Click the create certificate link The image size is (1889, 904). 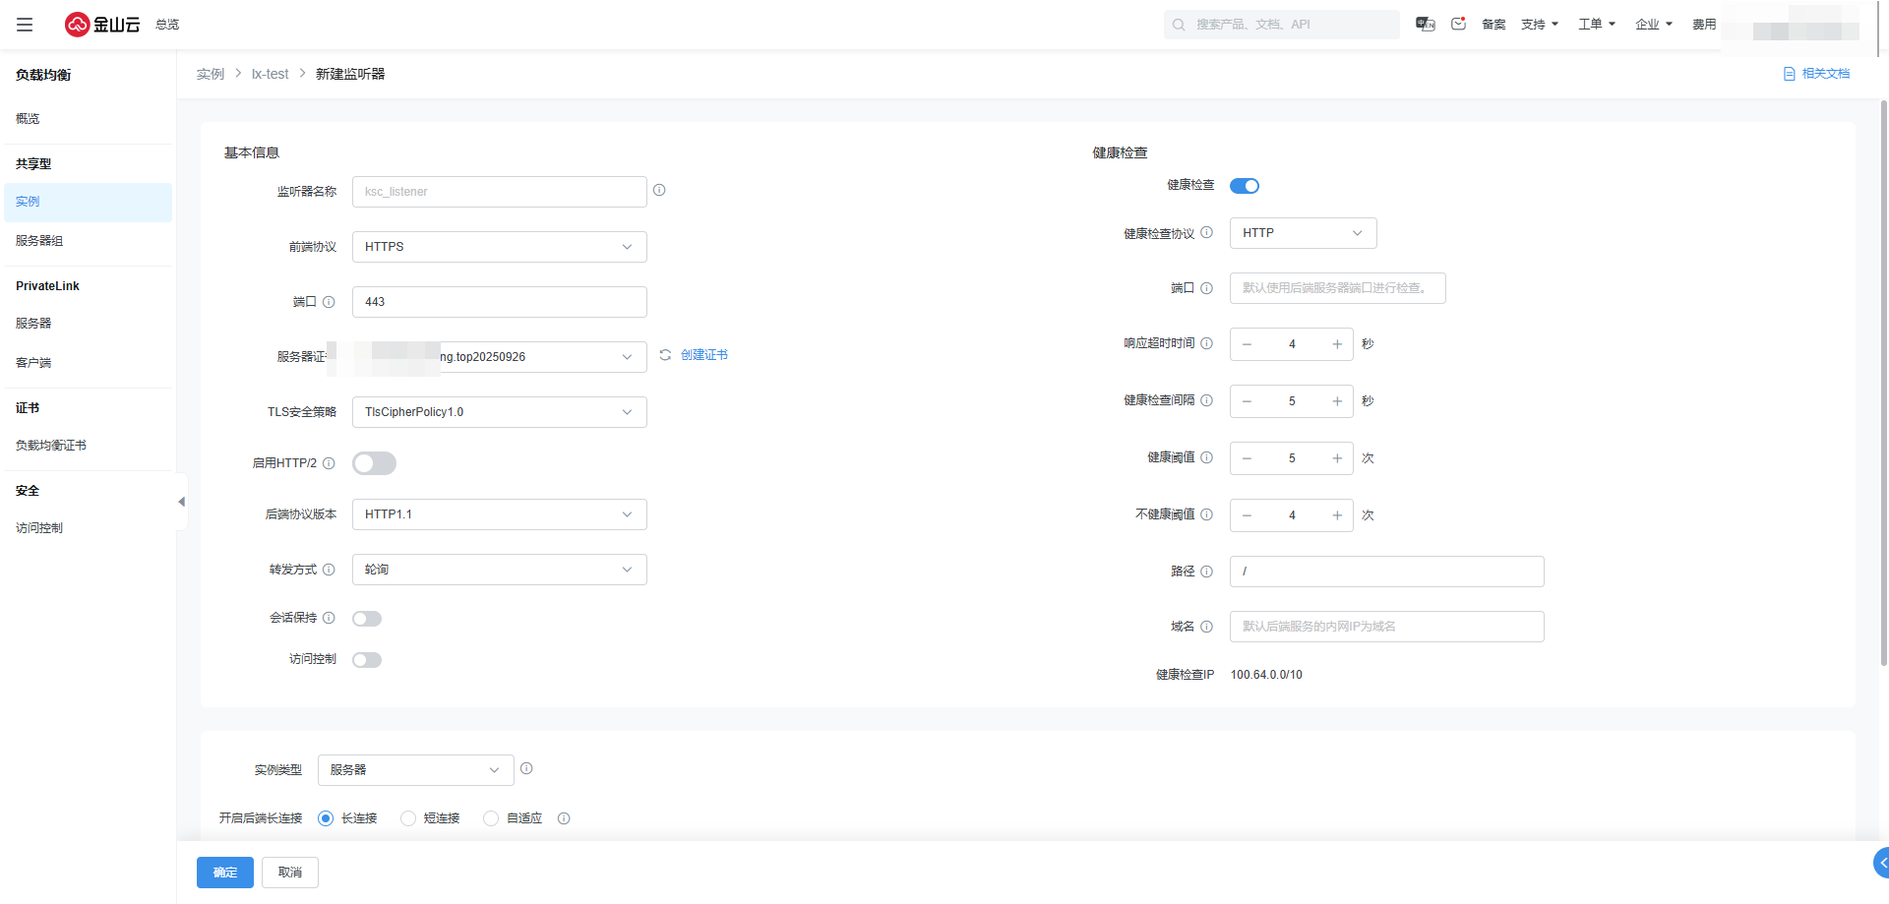click(x=704, y=355)
